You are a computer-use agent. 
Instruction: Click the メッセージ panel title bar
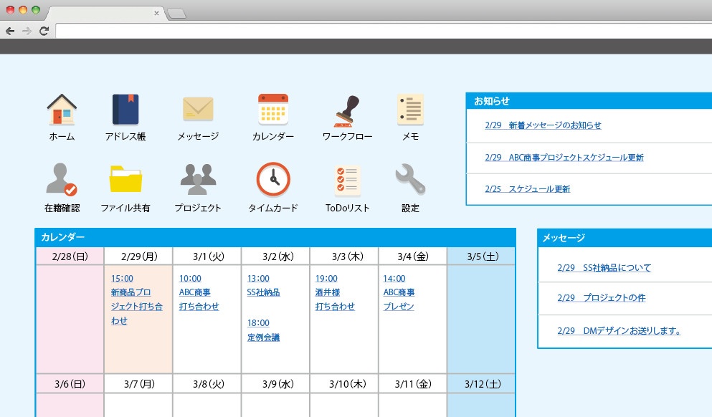click(x=625, y=238)
